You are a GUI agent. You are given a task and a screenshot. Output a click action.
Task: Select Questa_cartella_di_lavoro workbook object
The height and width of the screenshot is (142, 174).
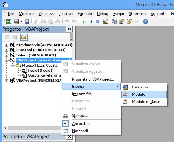tap(45, 75)
